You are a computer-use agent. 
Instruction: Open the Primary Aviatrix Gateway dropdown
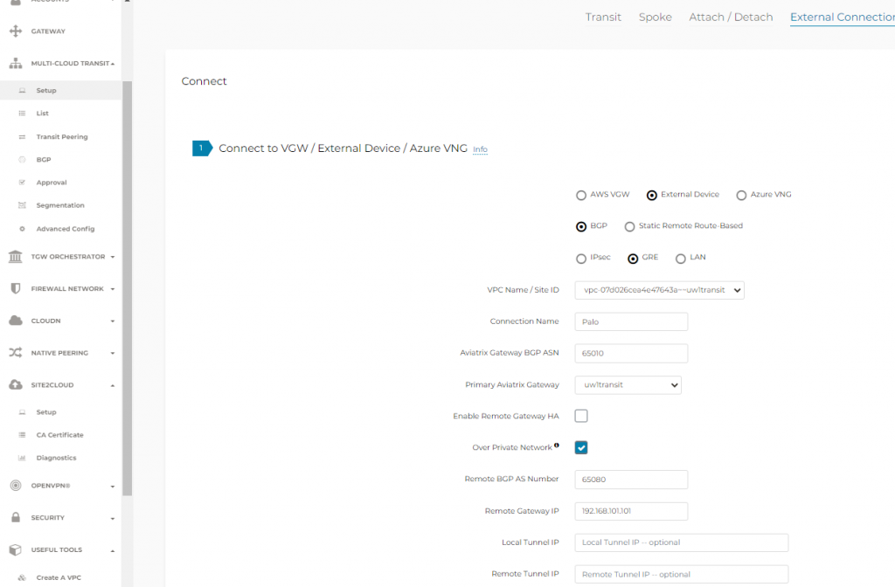pyautogui.click(x=628, y=385)
